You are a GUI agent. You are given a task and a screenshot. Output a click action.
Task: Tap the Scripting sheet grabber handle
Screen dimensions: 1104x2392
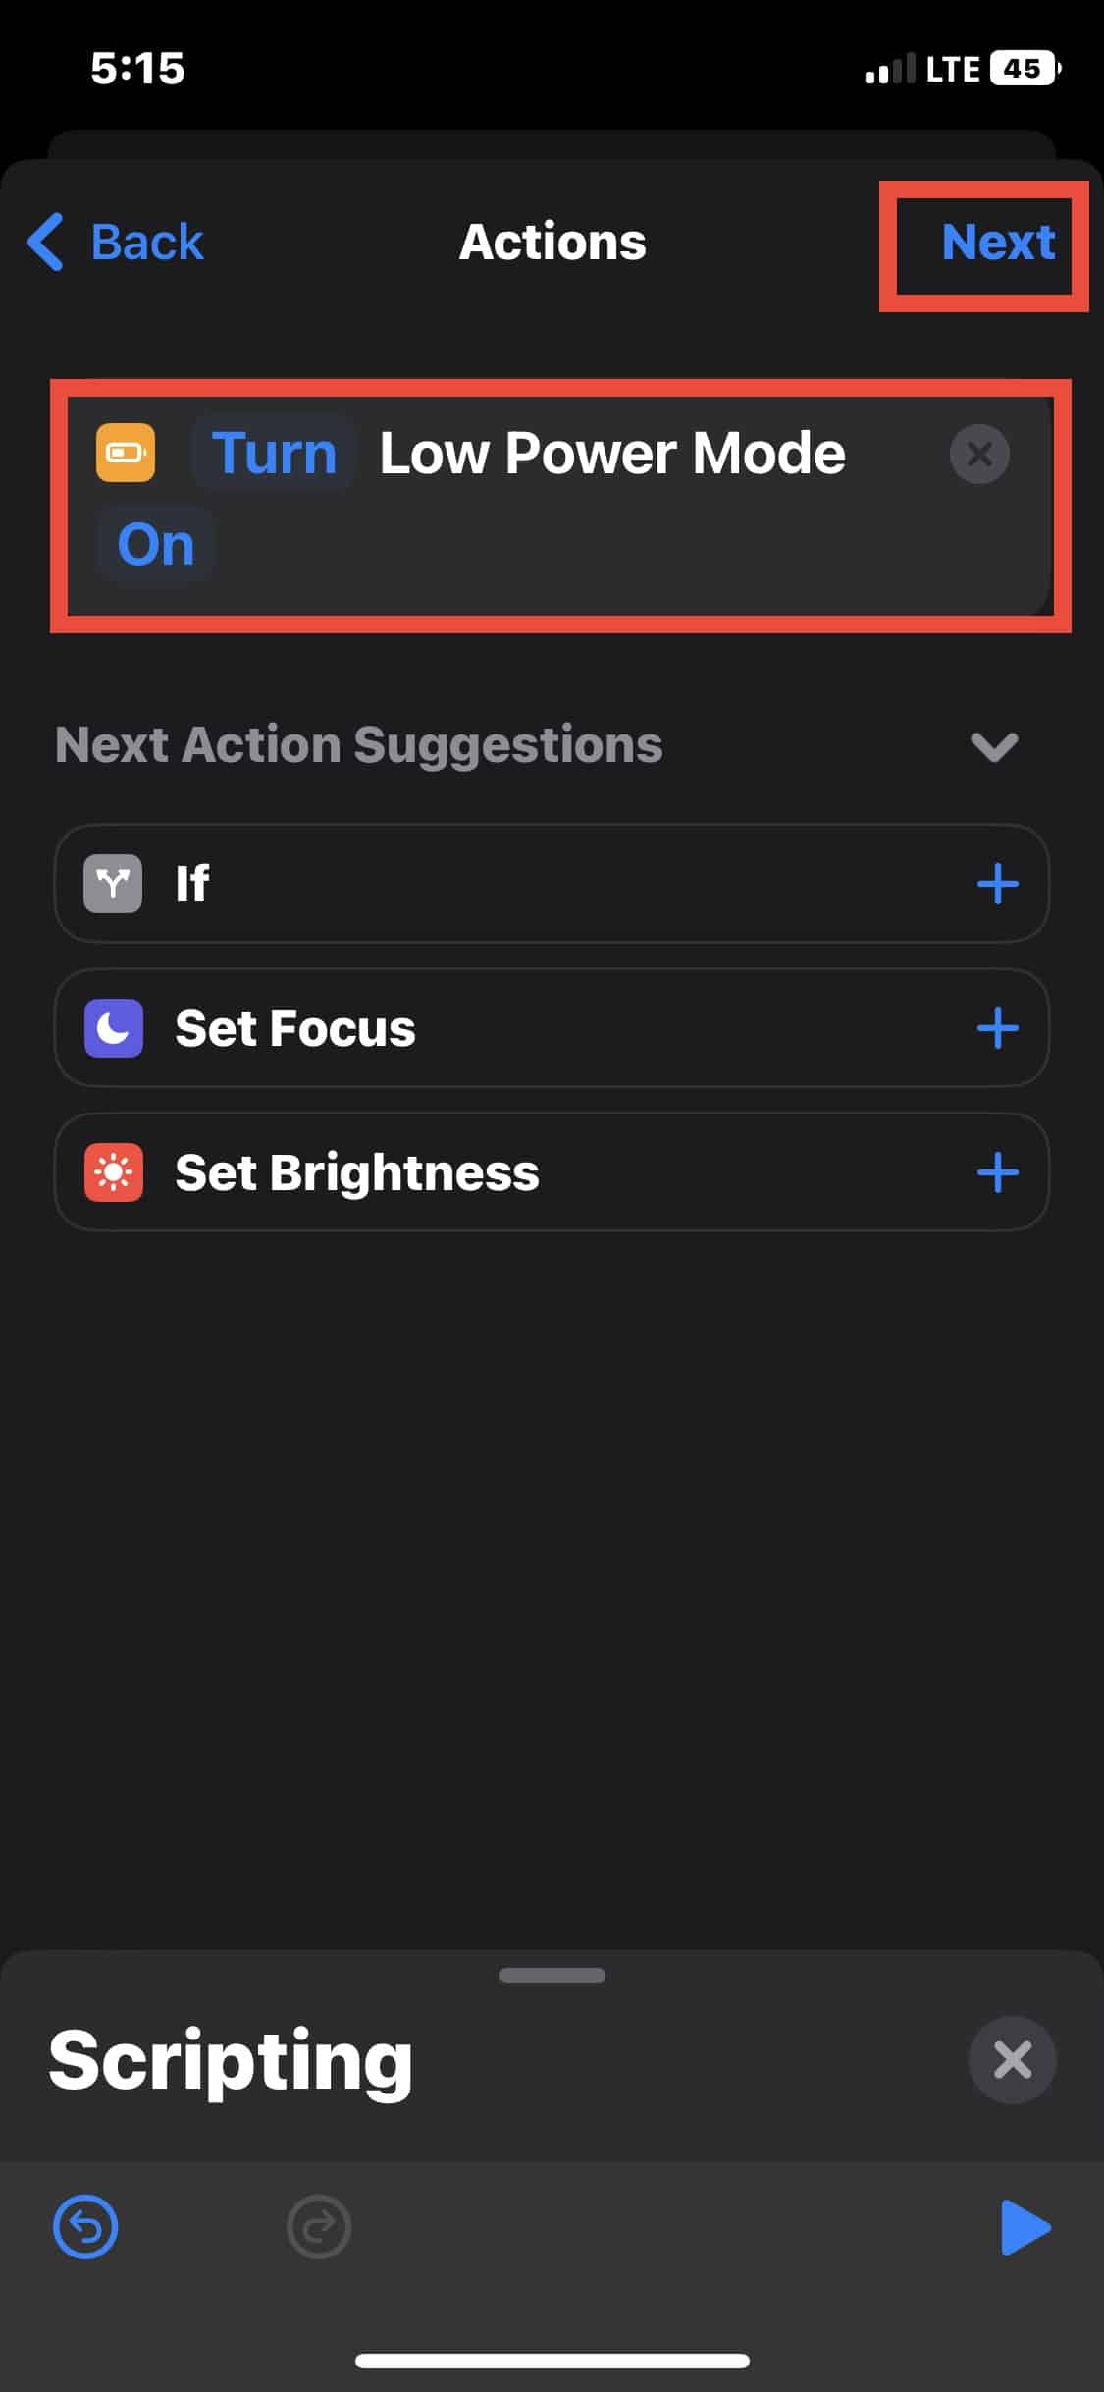(552, 1975)
